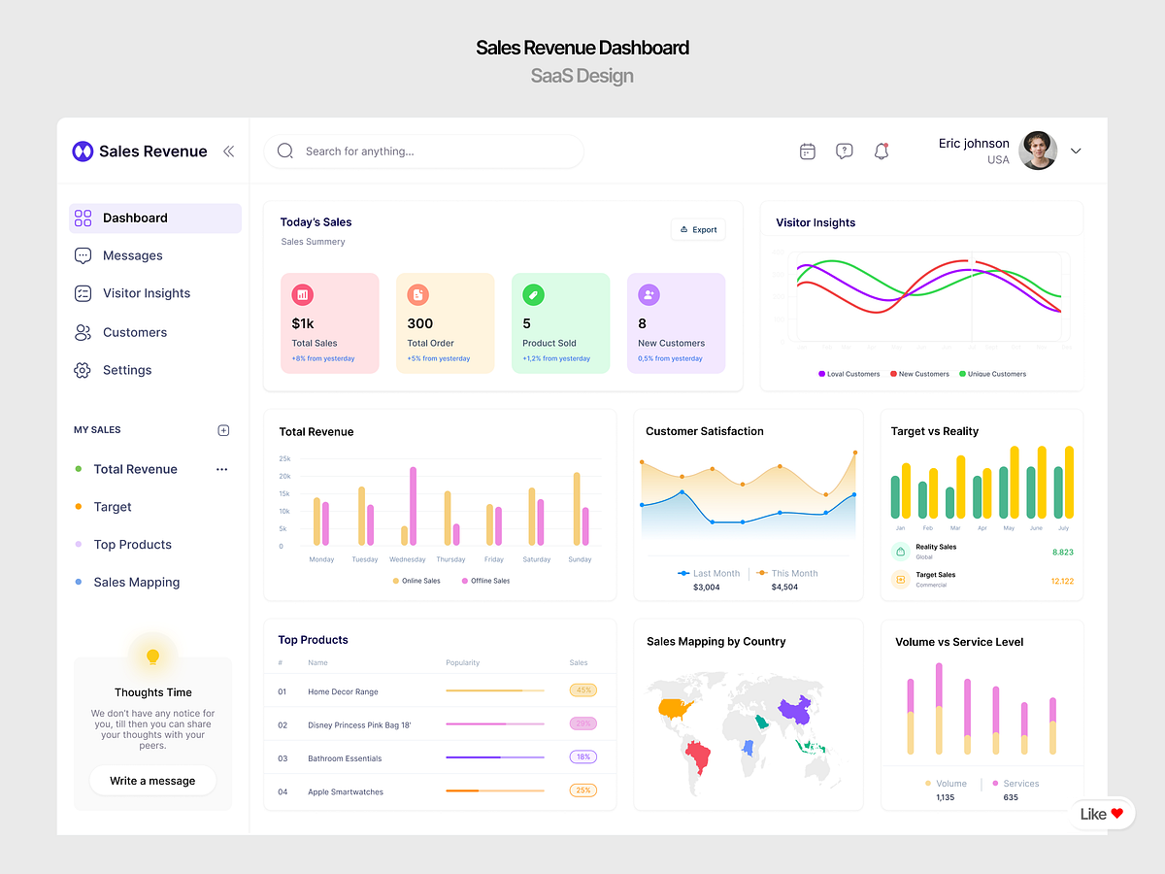Select Top Products in the MY SALES list
The height and width of the screenshot is (874, 1165).
[132, 544]
